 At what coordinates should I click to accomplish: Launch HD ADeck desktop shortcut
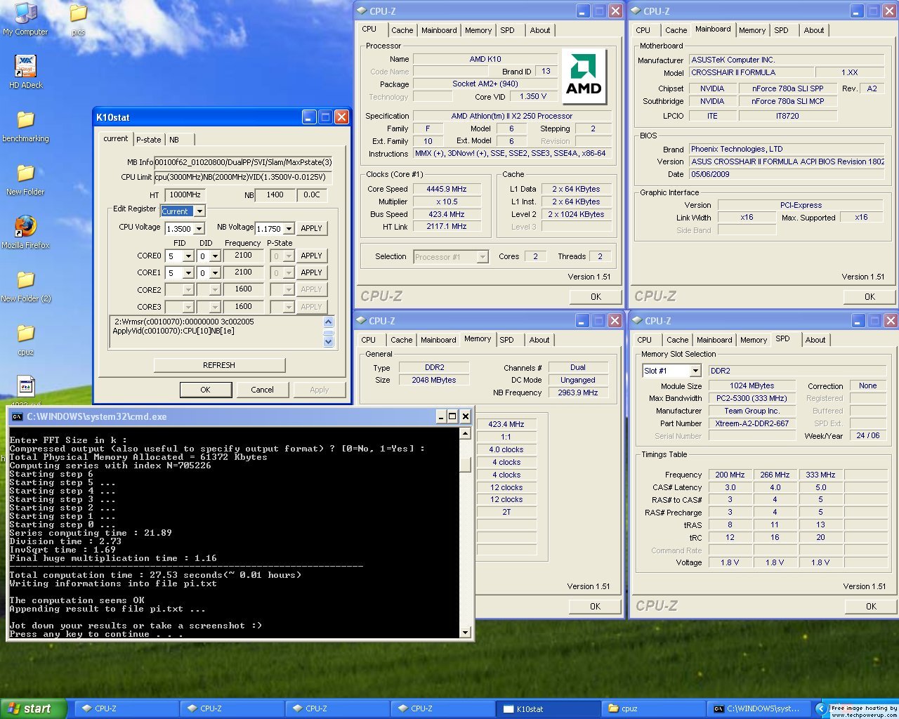[25, 72]
